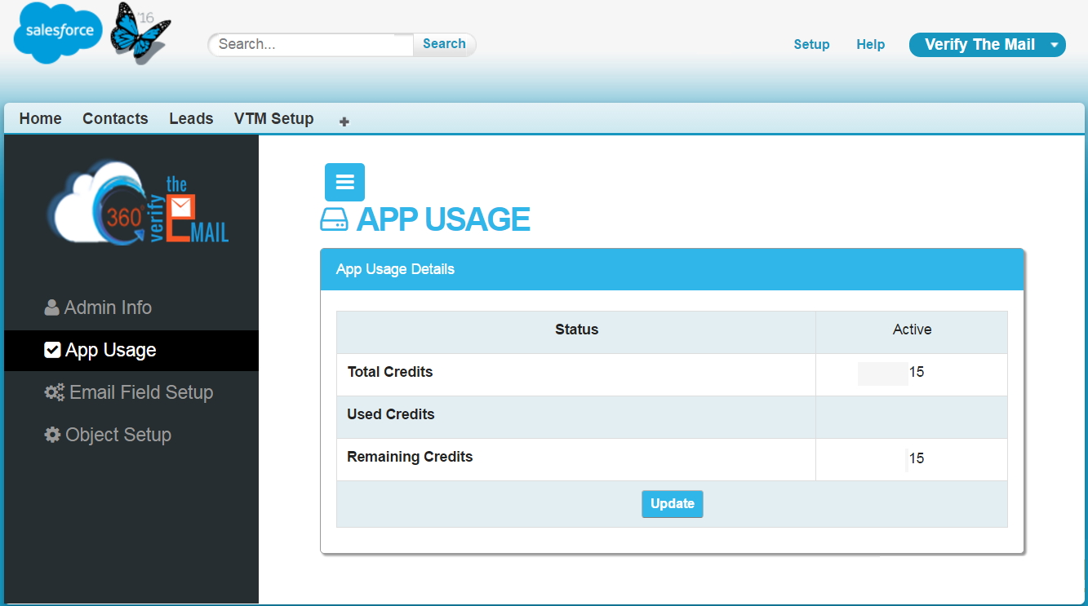Click the Search button
Screen dimensions: 1088x606
click(x=444, y=44)
